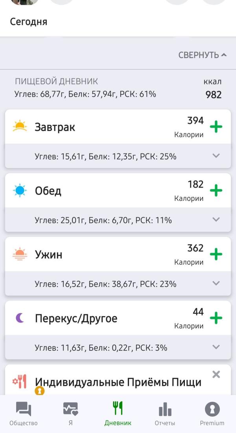Screen dimensions: 236x433
Task: Switch to the Я tab
Action: coord(70,414)
